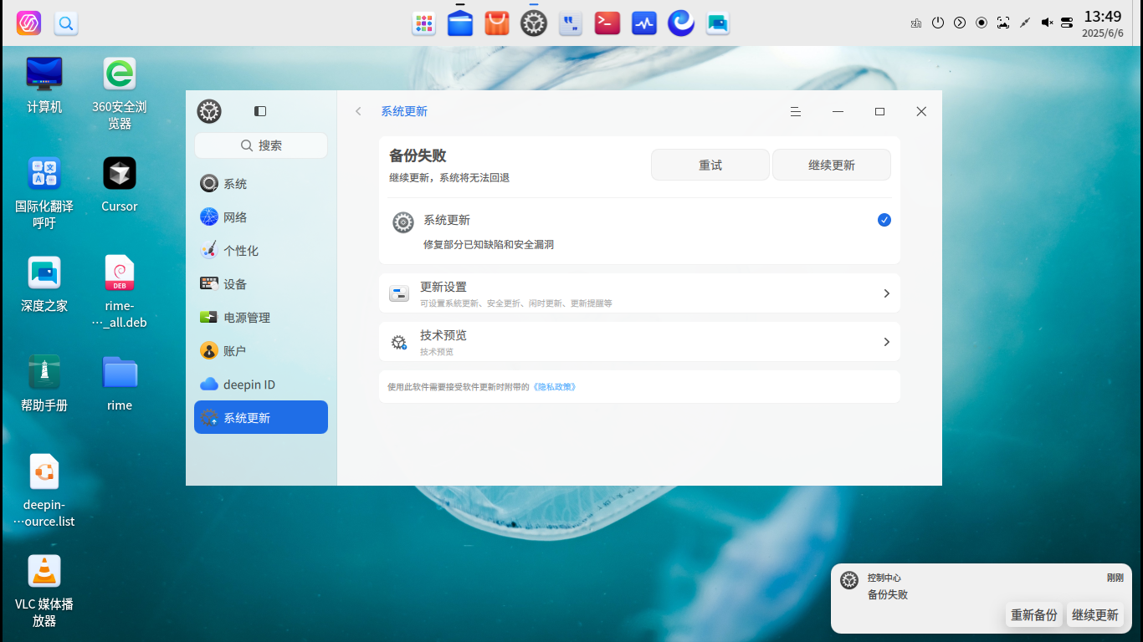Expand 技术预览 row chevron
The height and width of the screenshot is (642, 1143).
coord(886,342)
